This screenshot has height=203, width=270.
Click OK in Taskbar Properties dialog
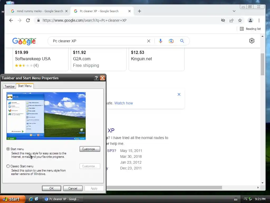tap(51, 188)
